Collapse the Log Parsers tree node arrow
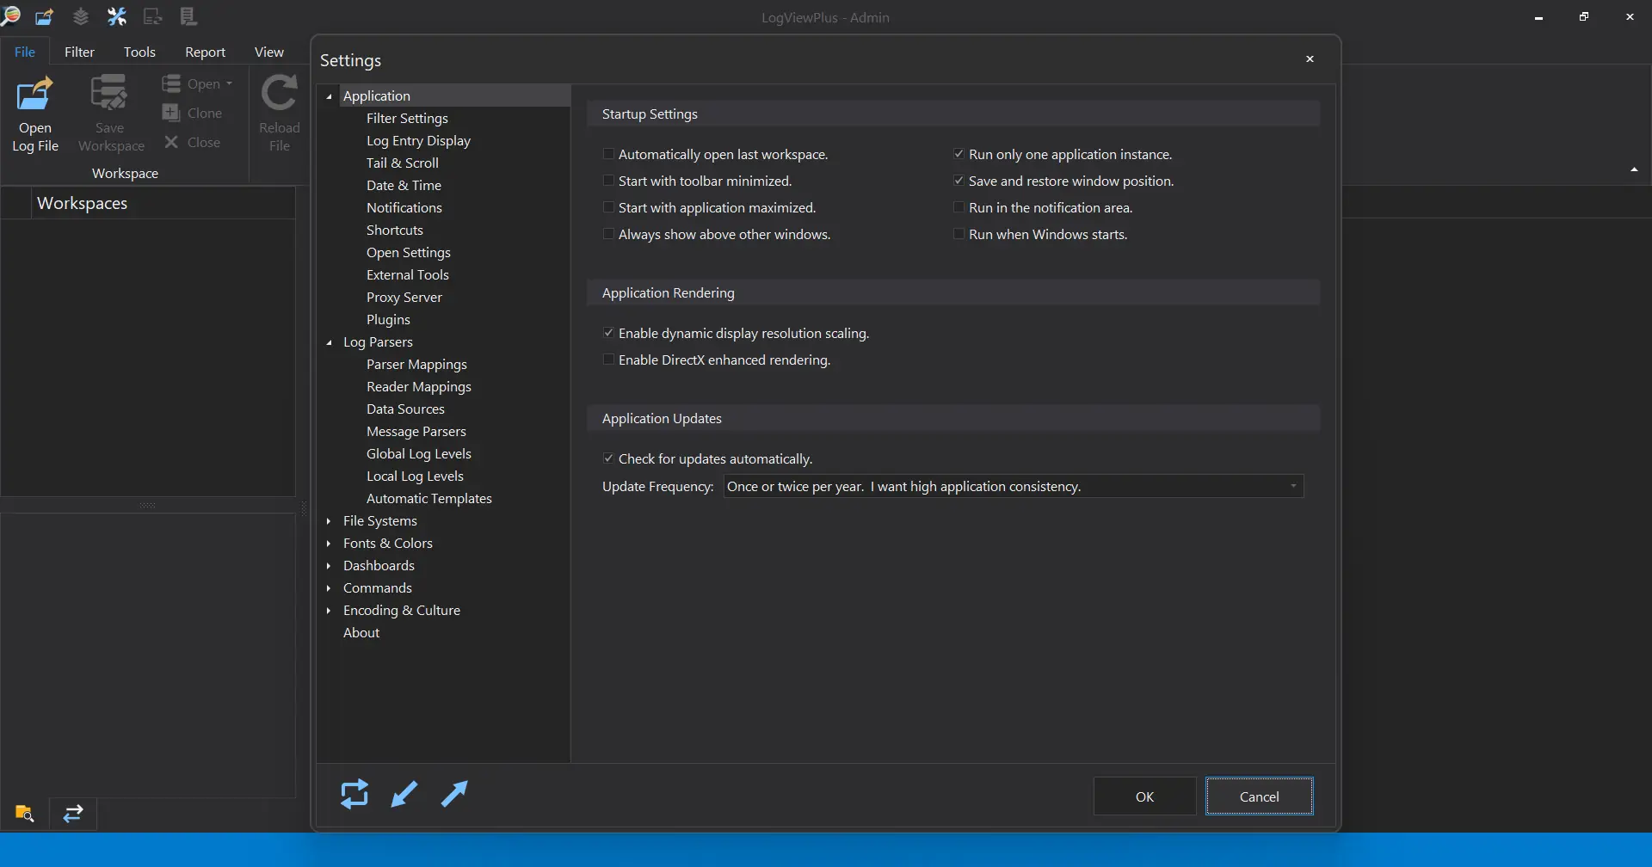Image resolution: width=1652 pixels, height=867 pixels. tap(329, 342)
